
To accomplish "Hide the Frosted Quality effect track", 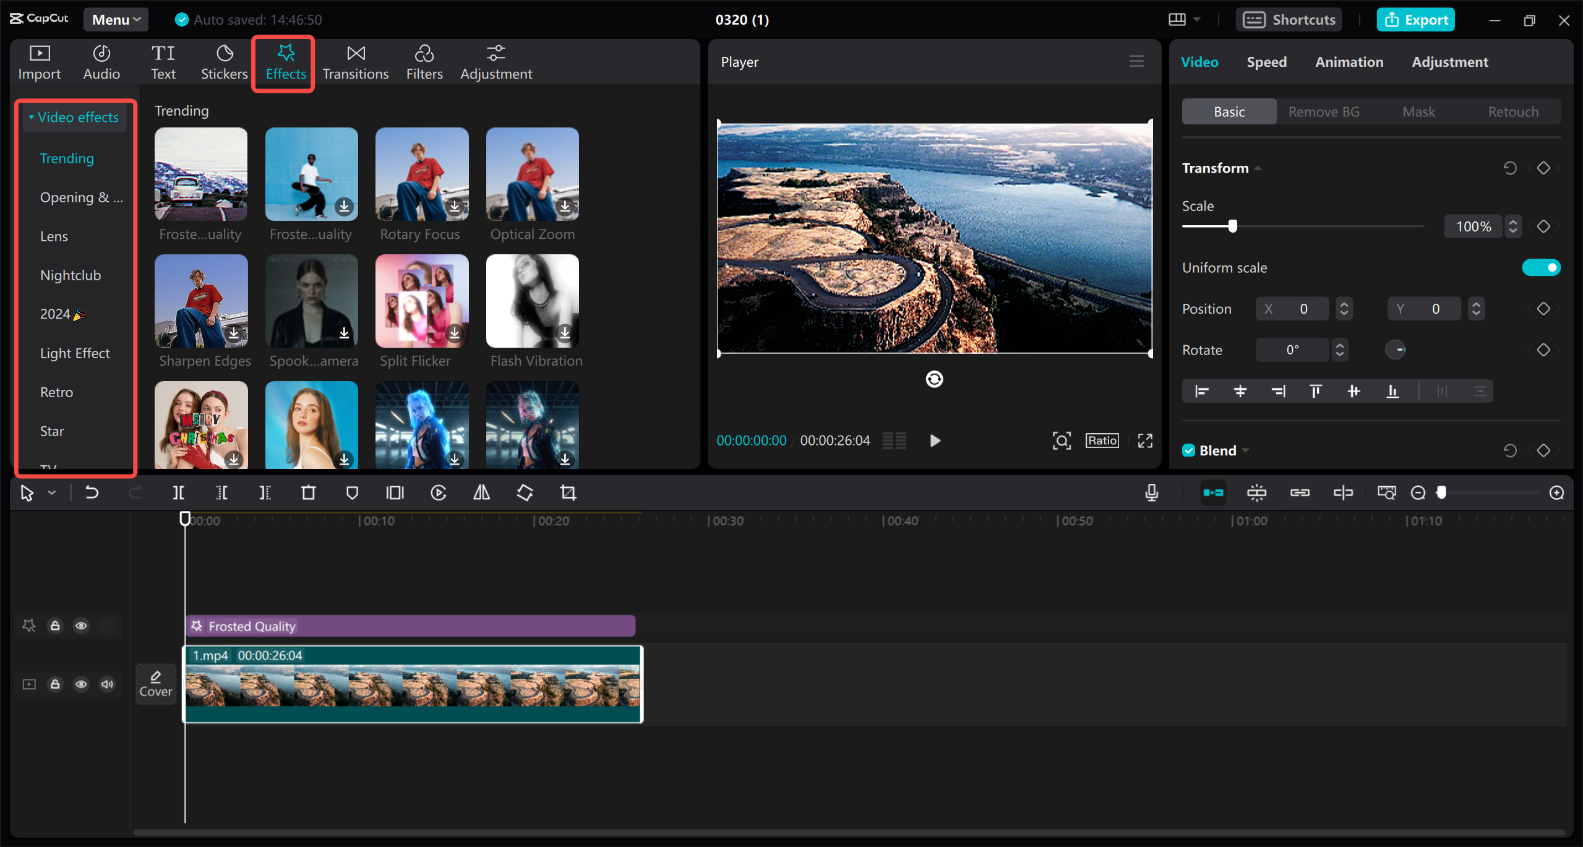I will pyautogui.click(x=81, y=626).
